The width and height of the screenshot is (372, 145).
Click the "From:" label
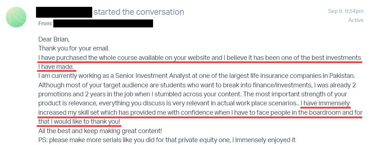point(45,24)
